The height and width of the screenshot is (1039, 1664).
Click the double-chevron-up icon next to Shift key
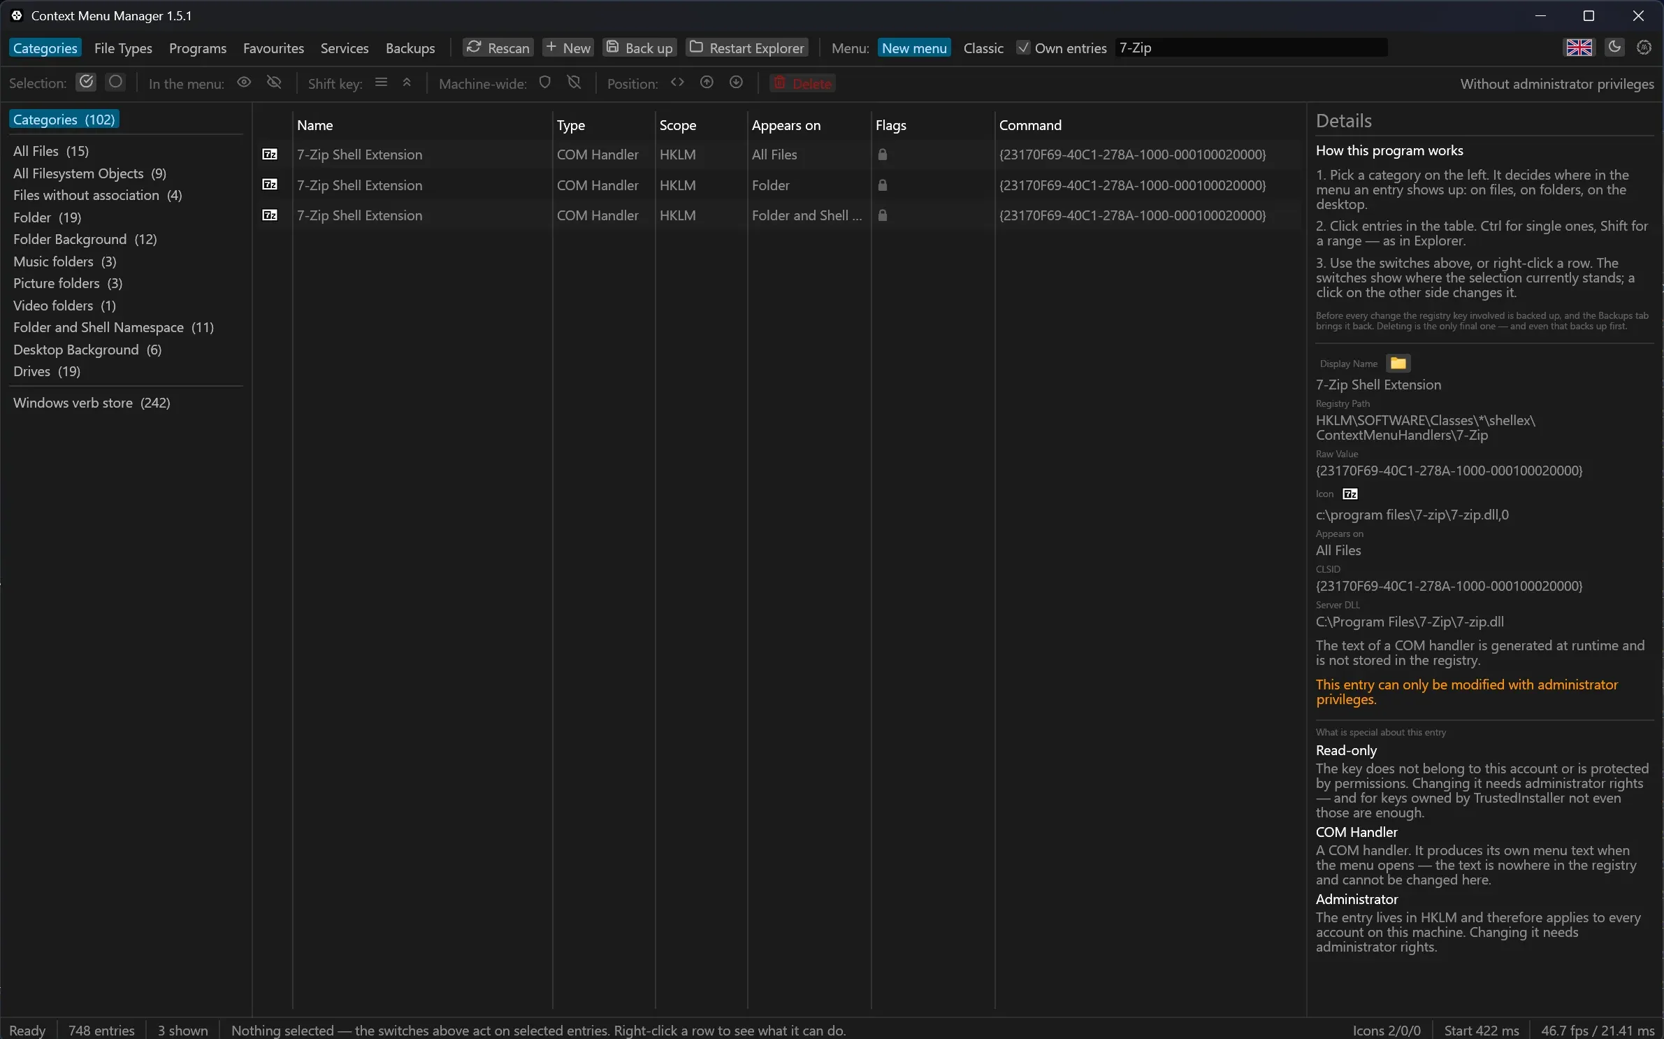407,83
